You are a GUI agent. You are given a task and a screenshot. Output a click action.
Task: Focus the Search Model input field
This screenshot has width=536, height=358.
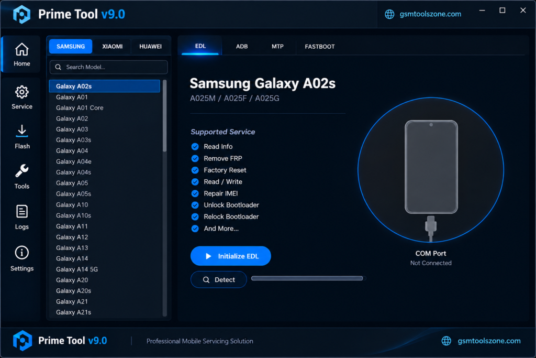(x=109, y=67)
